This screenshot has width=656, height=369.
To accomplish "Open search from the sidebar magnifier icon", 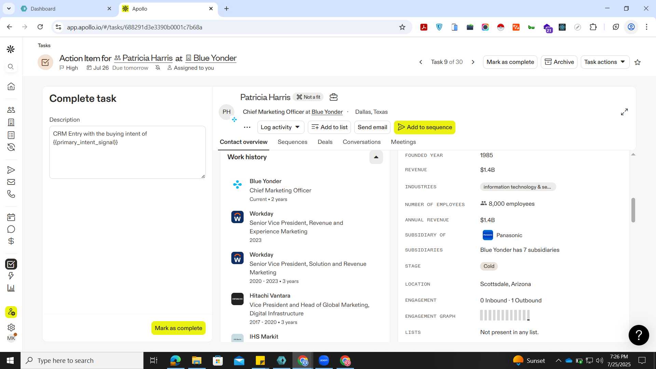I will point(11,67).
